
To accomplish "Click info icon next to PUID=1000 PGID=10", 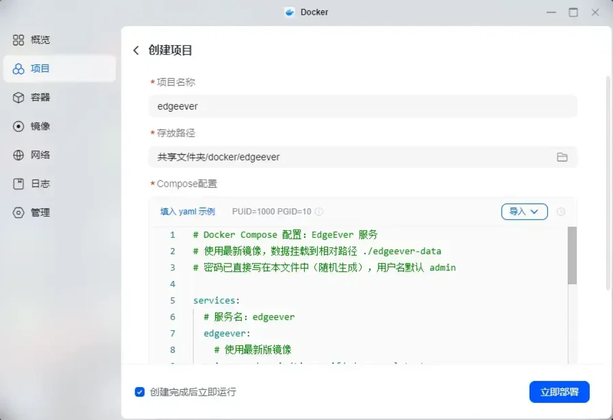I will tap(319, 212).
